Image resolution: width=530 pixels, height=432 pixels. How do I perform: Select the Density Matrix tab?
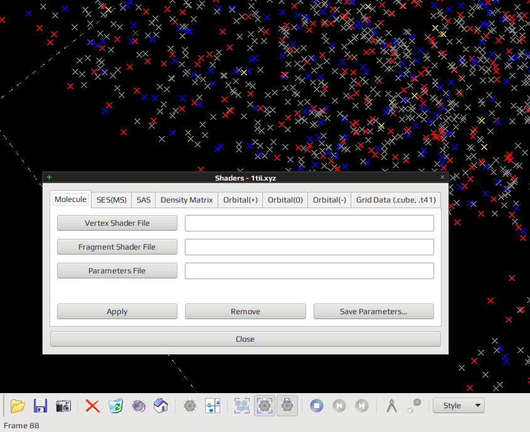point(186,200)
